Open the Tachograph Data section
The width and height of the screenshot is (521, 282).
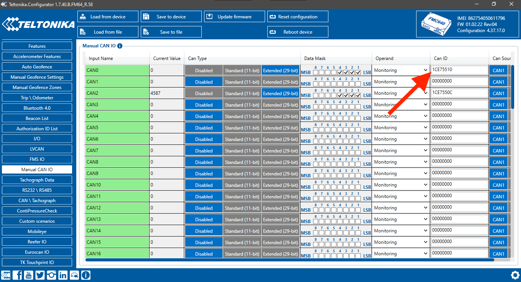click(x=37, y=180)
